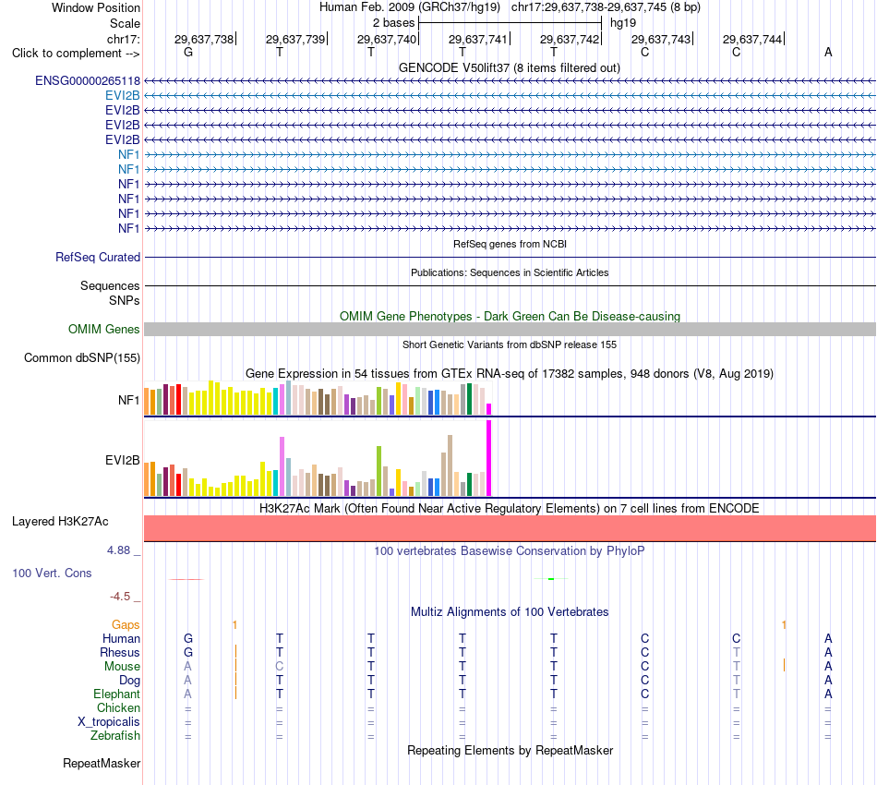The height and width of the screenshot is (785, 877).
Task: Select the Dog species label
Action: pyautogui.click(x=129, y=681)
